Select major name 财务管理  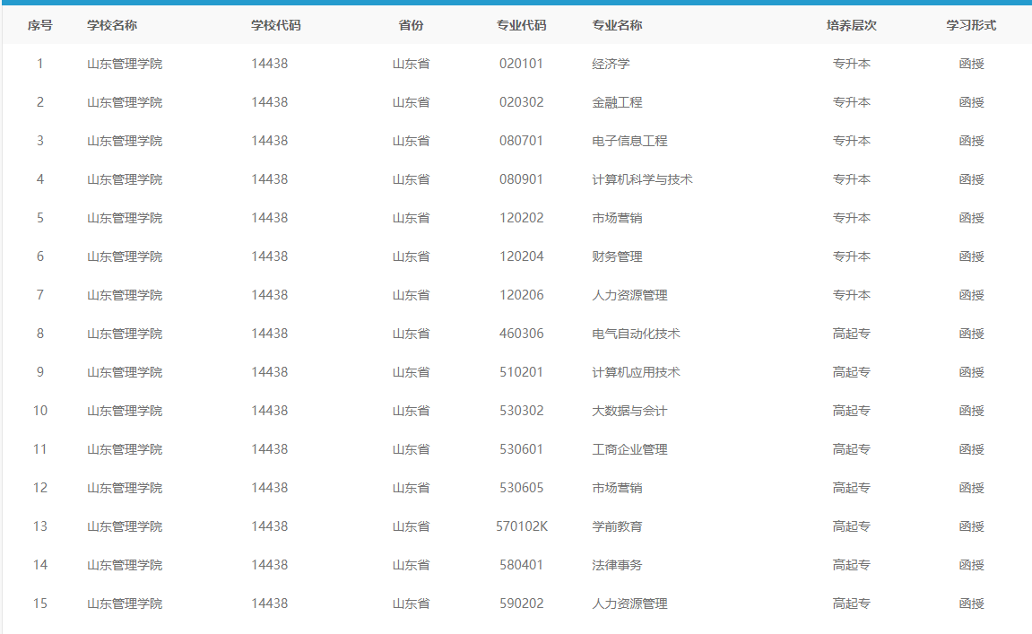tap(617, 256)
